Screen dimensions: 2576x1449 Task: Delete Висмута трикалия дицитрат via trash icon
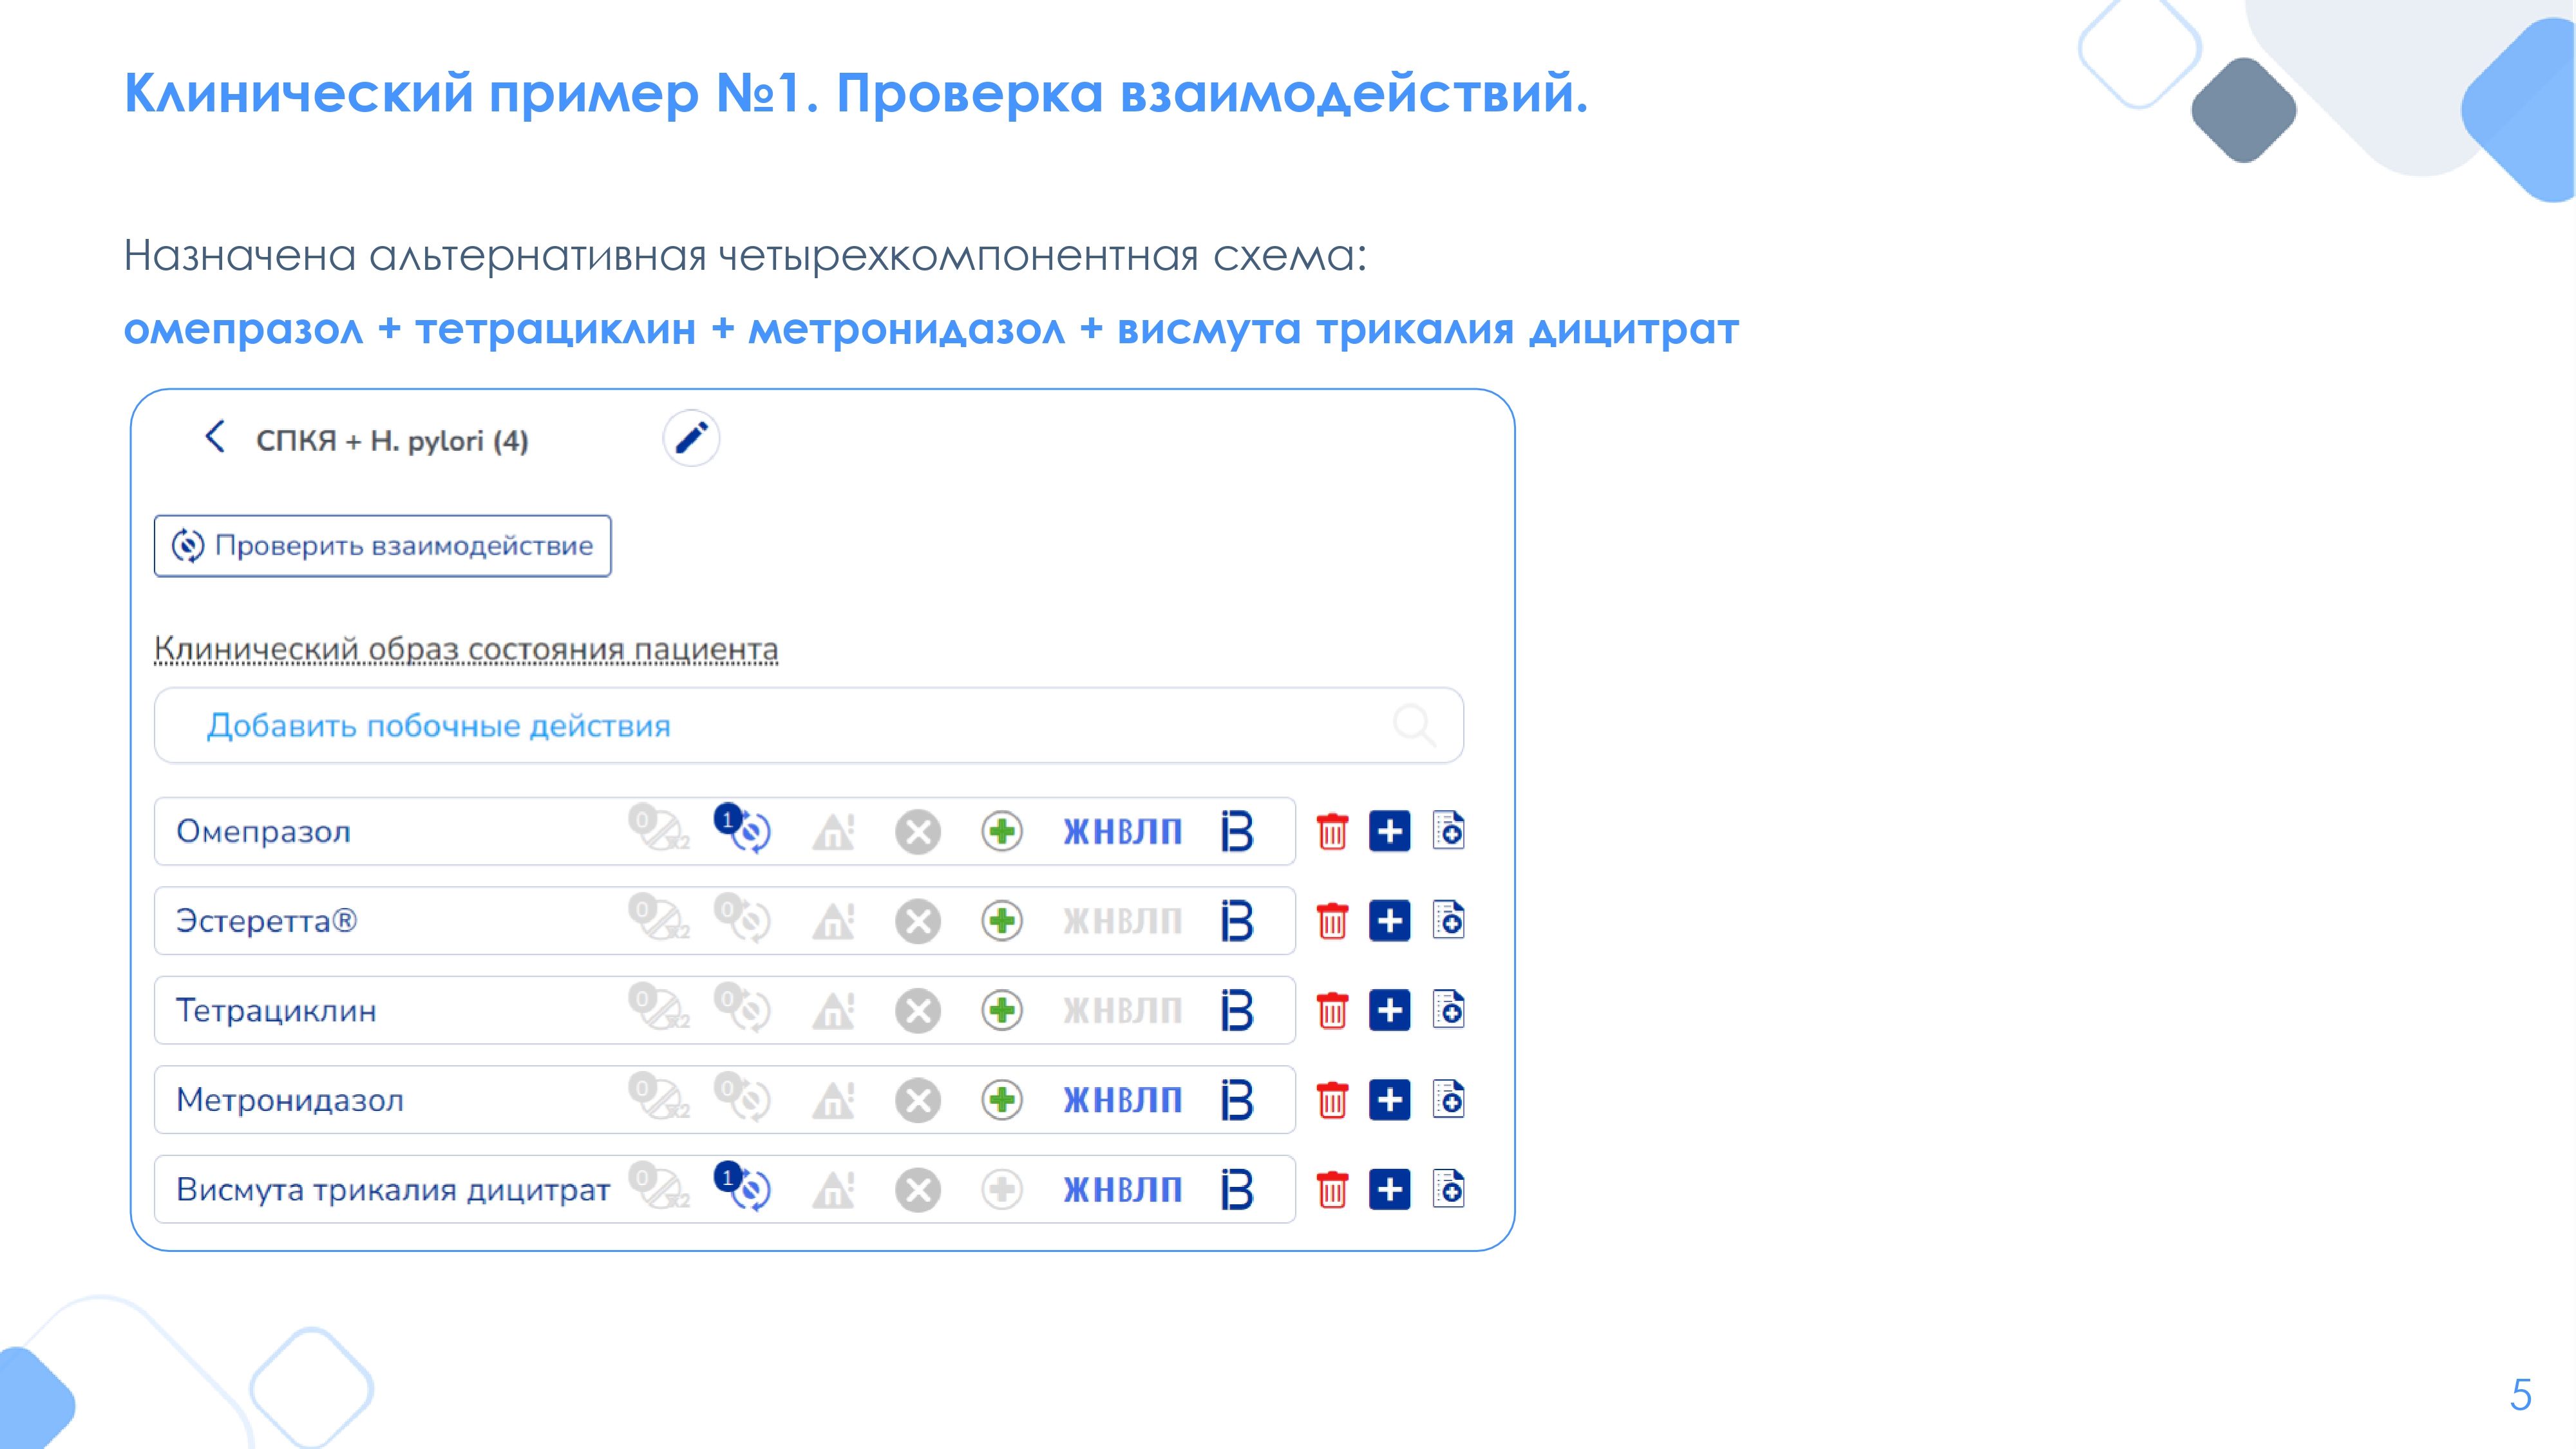(x=1332, y=1189)
